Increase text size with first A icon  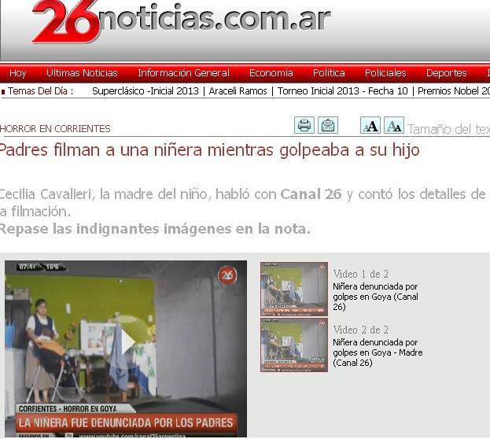click(370, 126)
